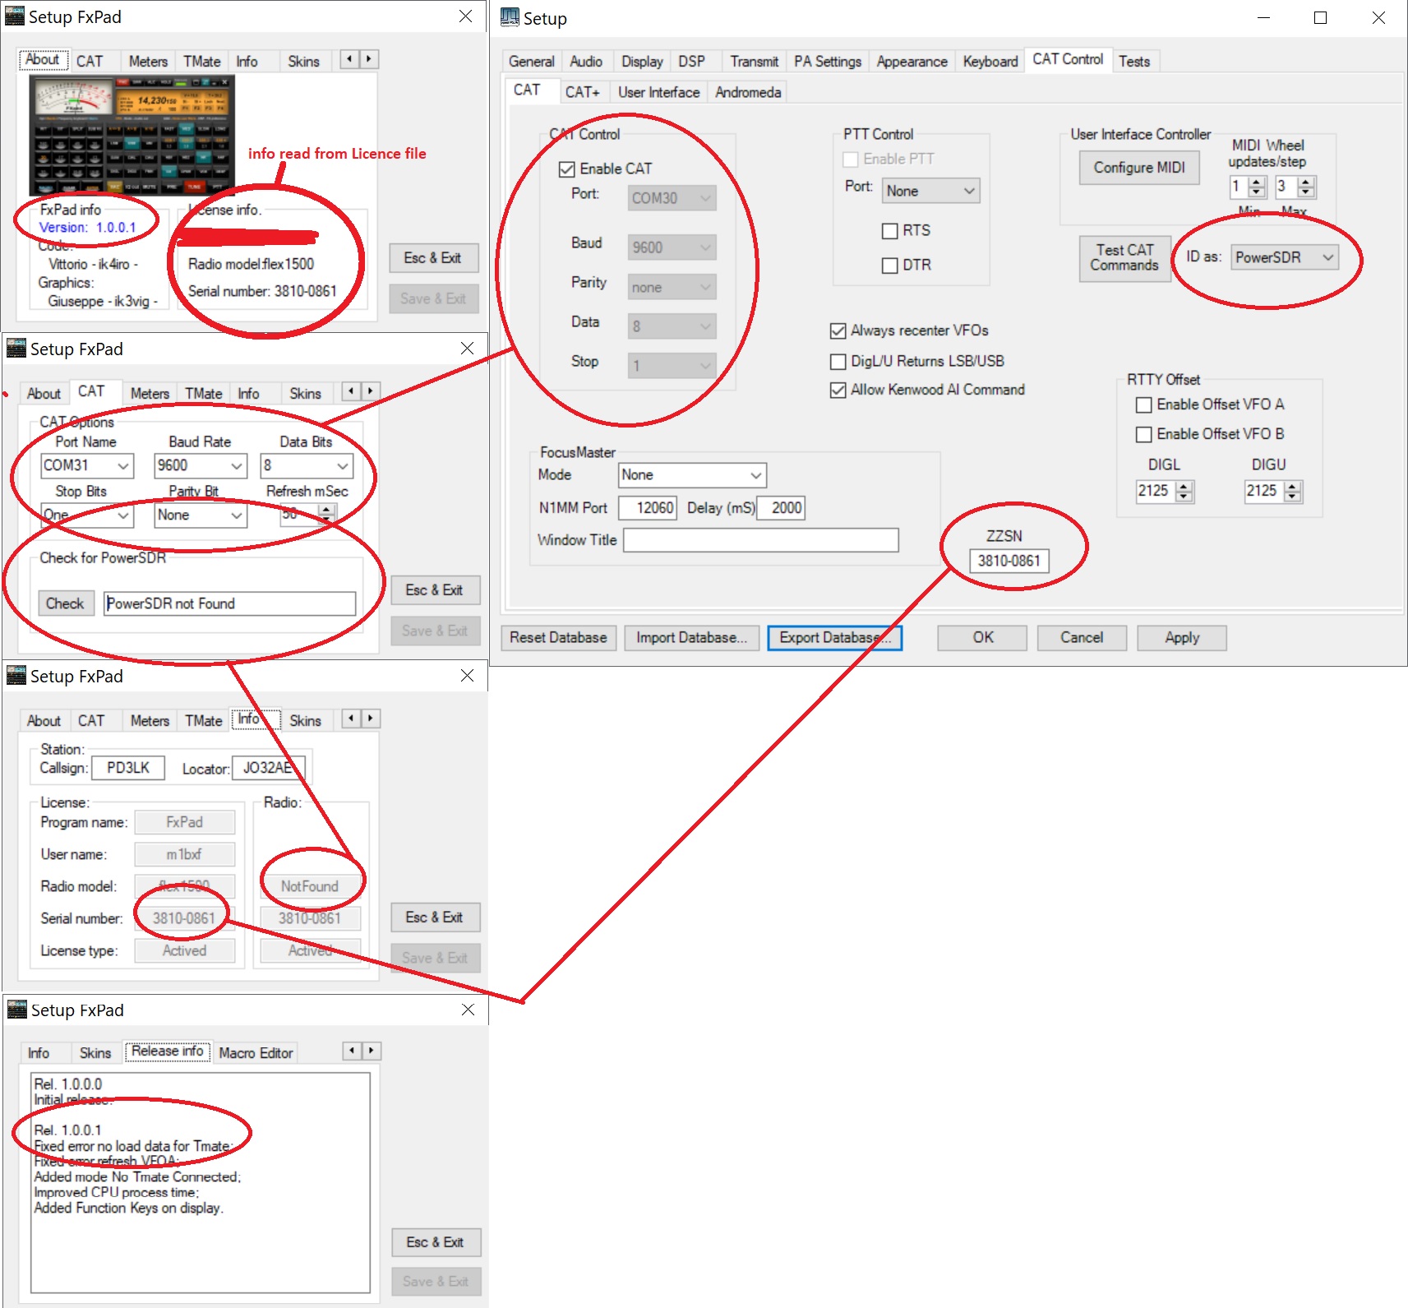Click Cancel in Setup window
The image size is (1408, 1308).
tap(1081, 638)
